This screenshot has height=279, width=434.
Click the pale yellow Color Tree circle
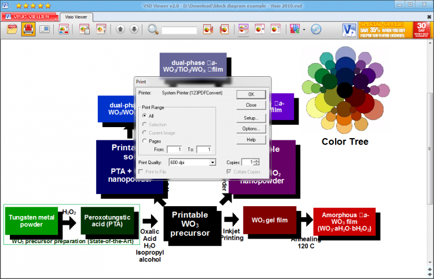(315, 109)
